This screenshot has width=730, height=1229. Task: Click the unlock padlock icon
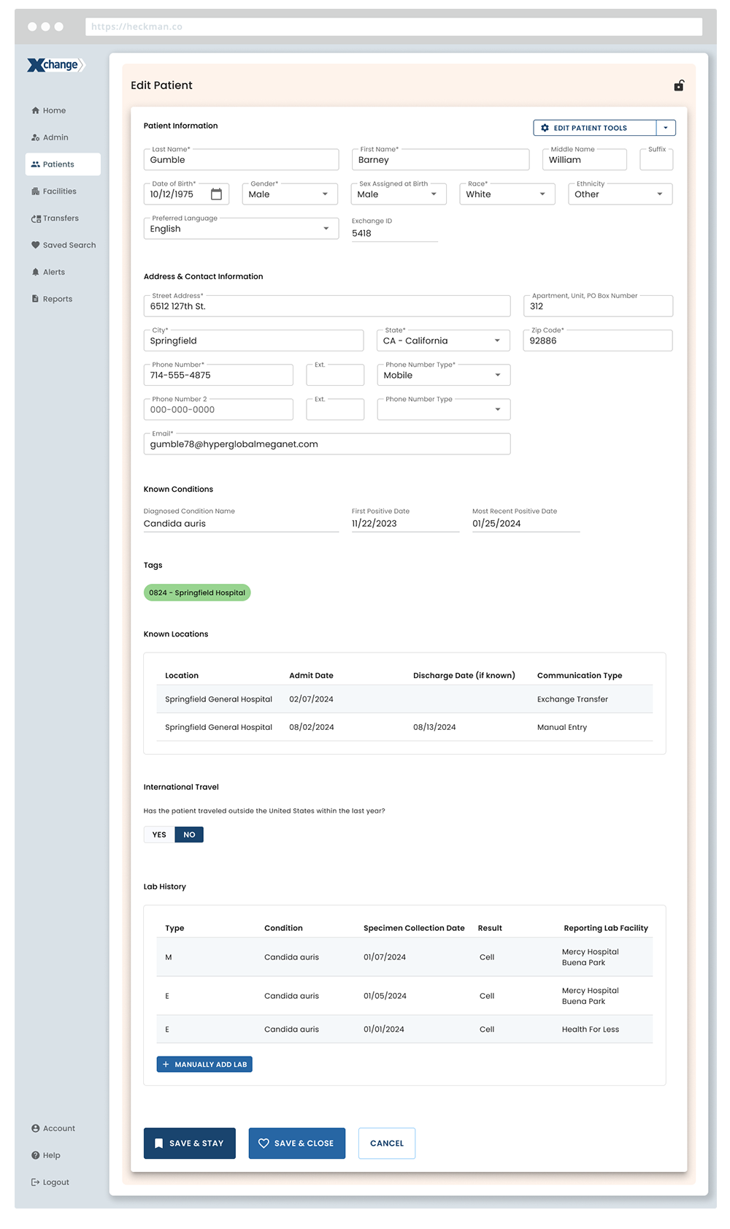[678, 85]
